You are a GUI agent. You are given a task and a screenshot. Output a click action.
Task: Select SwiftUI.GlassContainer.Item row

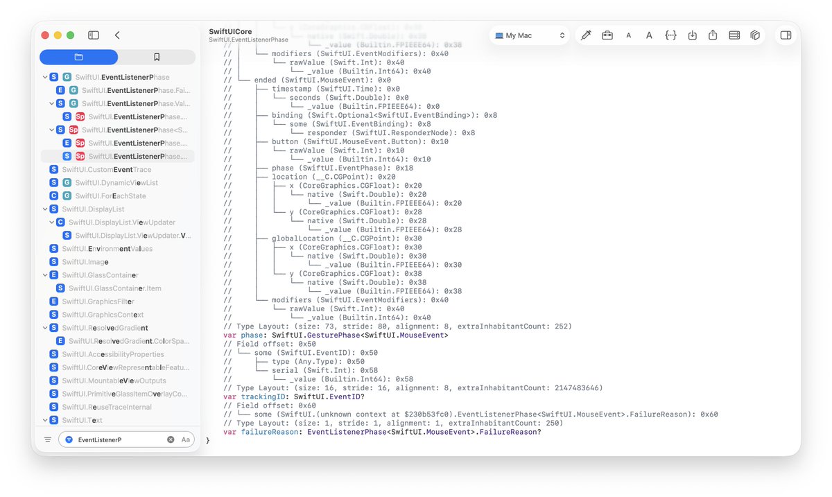(118, 288)
